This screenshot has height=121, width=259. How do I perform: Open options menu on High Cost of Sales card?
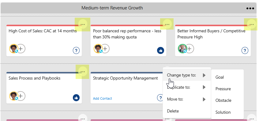coord(83,24)
